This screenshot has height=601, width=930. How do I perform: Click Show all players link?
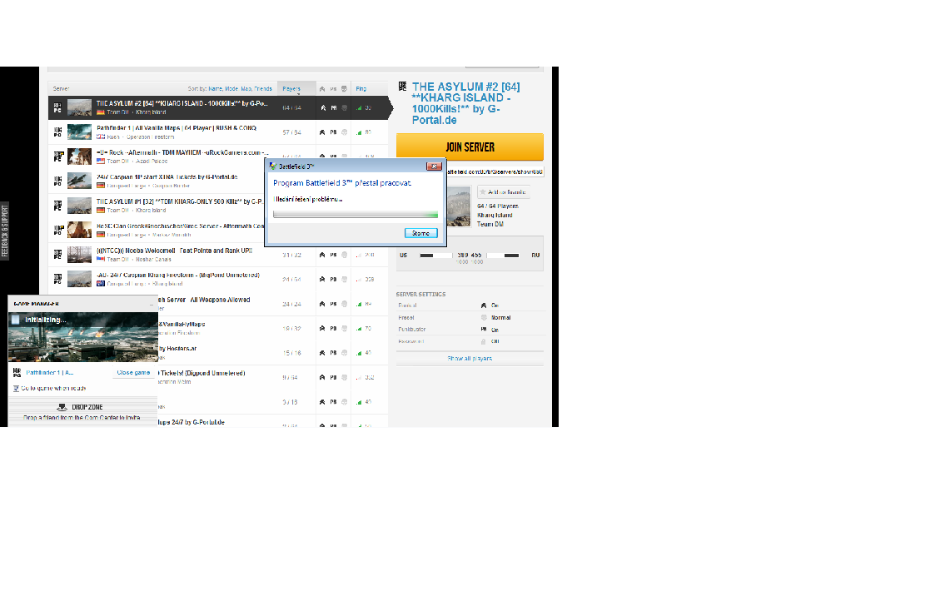470,359
